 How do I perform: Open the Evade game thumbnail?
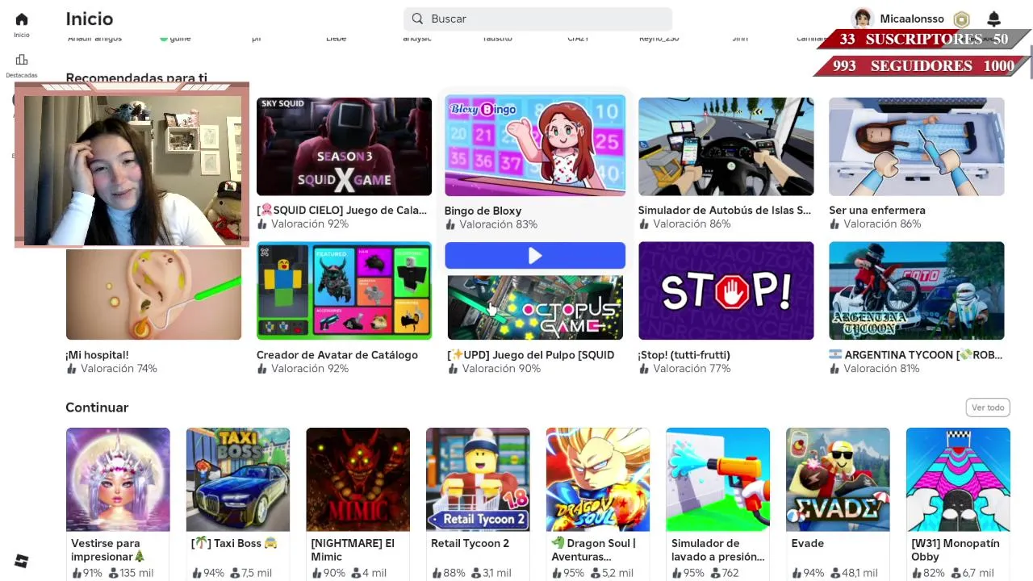838,479
